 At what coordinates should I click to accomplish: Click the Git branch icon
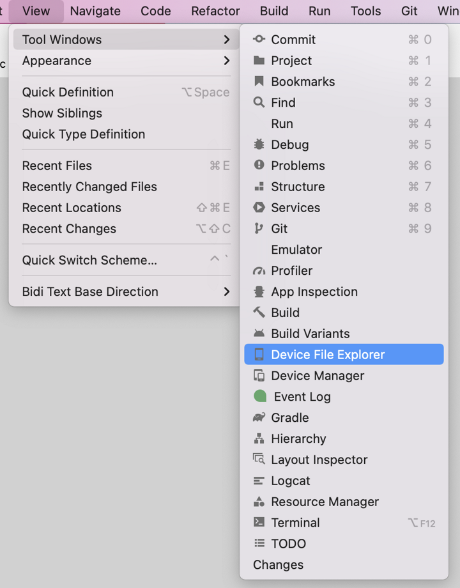pos(259,229)
